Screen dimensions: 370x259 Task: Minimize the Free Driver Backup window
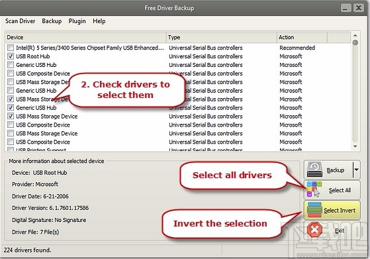[x=346, y=8]
